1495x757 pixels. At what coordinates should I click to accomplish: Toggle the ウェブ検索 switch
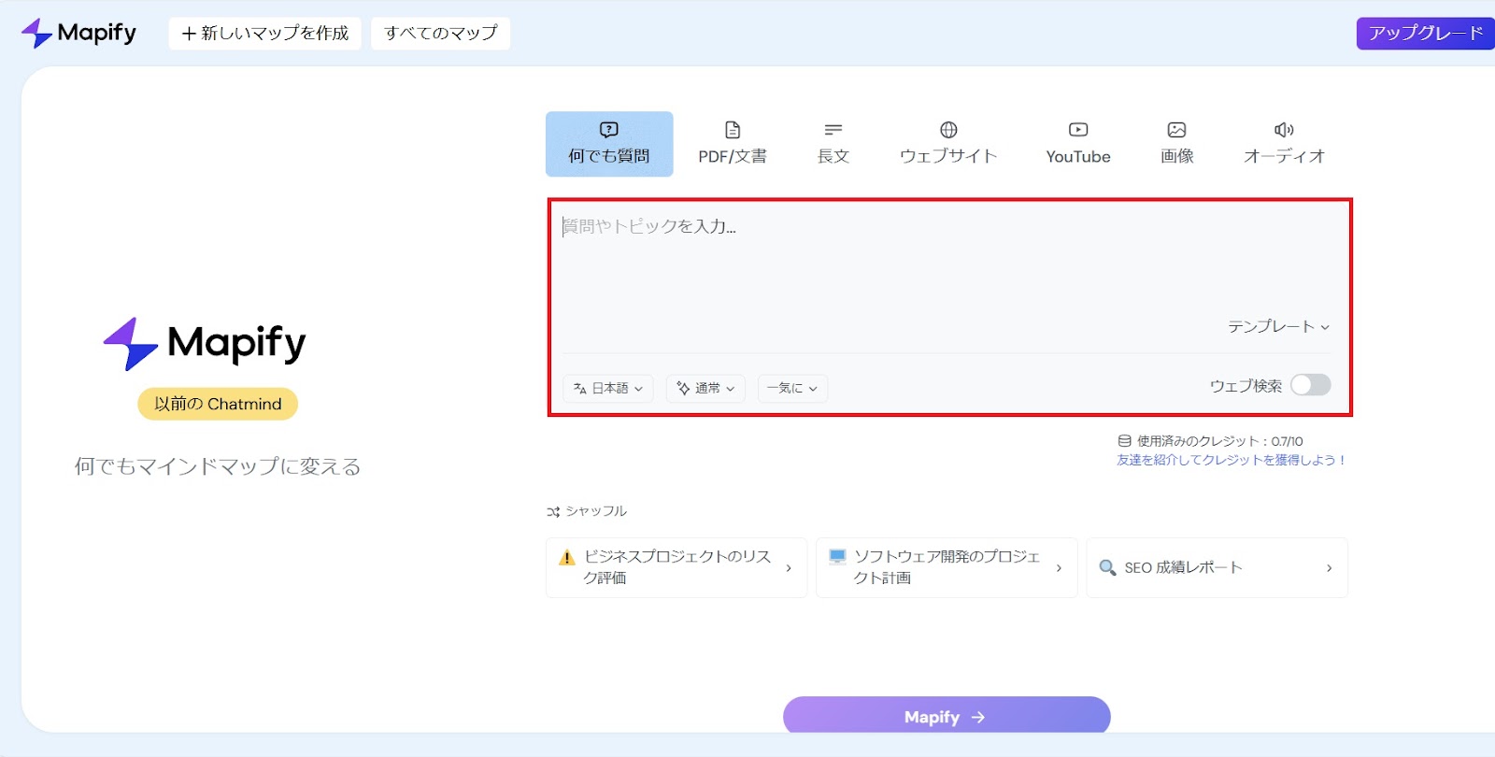(x=1310, y=385)
